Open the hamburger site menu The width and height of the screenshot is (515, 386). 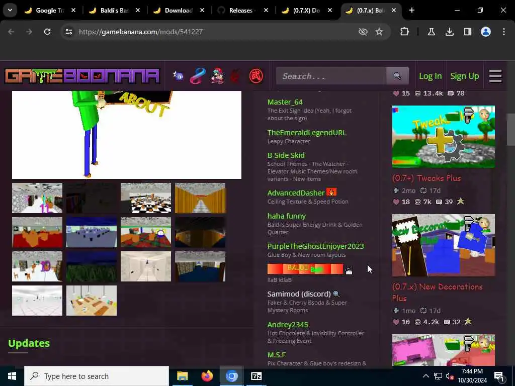point(495,76)
